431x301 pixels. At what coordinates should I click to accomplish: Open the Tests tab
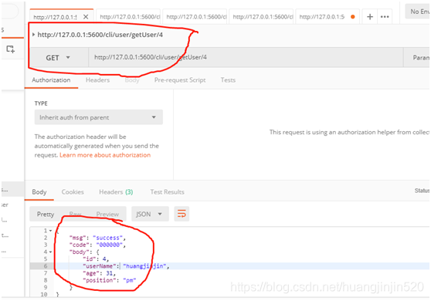point(228,80)
